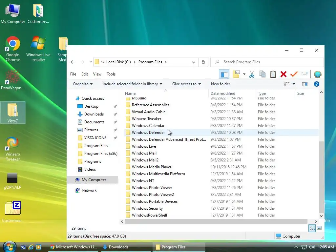This screenshot has width=336, height=252.
Task: Open the change view dropdown arrow
Action: pyautogui.click(x=294, y=84)
